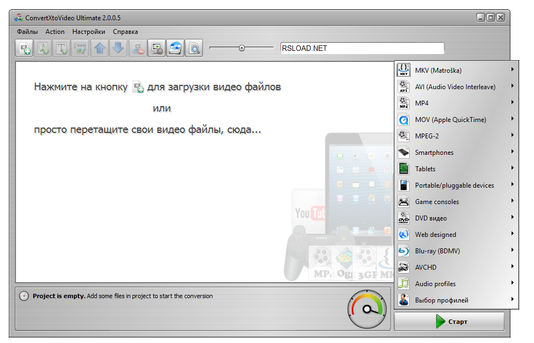
Task: Click the MOV (Apple QuickTime) icon
Action: click(404, 119)
